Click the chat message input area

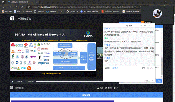pos(129,74)
